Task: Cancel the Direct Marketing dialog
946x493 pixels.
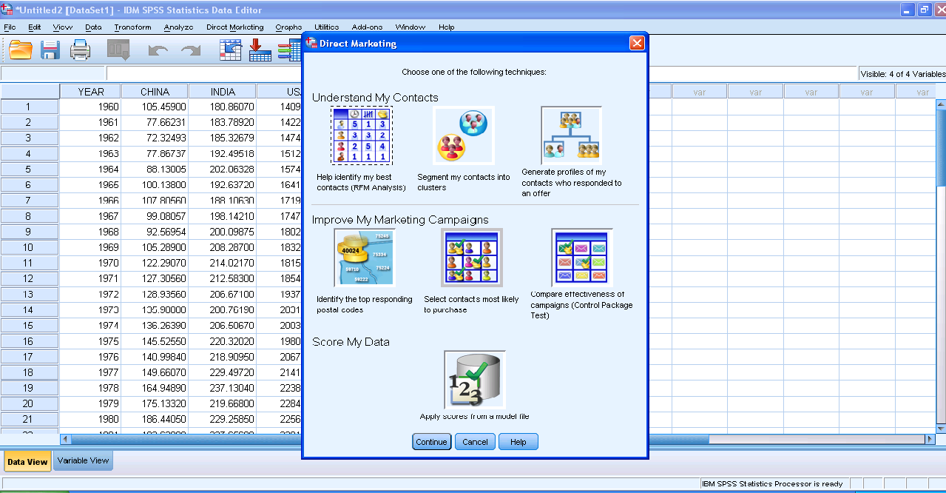Action: click(475, 442)
